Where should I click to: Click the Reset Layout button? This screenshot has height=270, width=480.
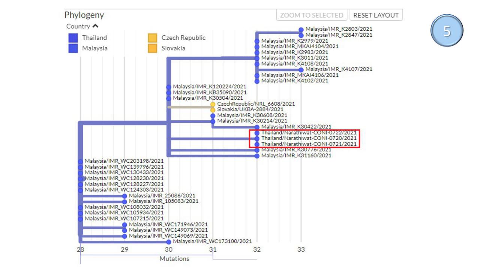point(376,15)
